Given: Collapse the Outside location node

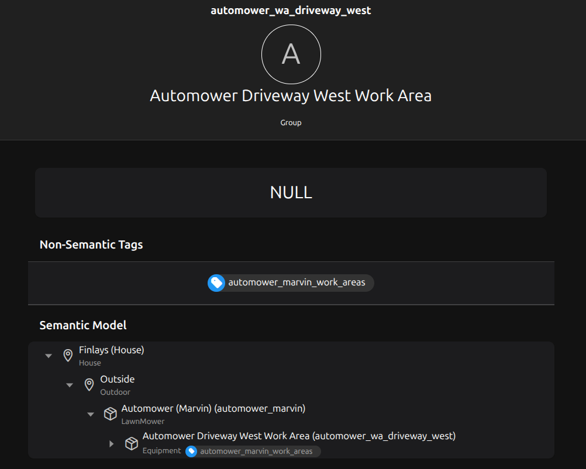Looking at the screenshot, I should [x=70, y=385].
